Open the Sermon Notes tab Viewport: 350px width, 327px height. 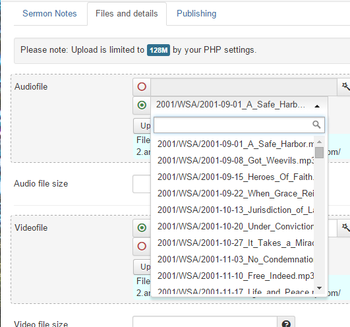[x=49, y=13]
